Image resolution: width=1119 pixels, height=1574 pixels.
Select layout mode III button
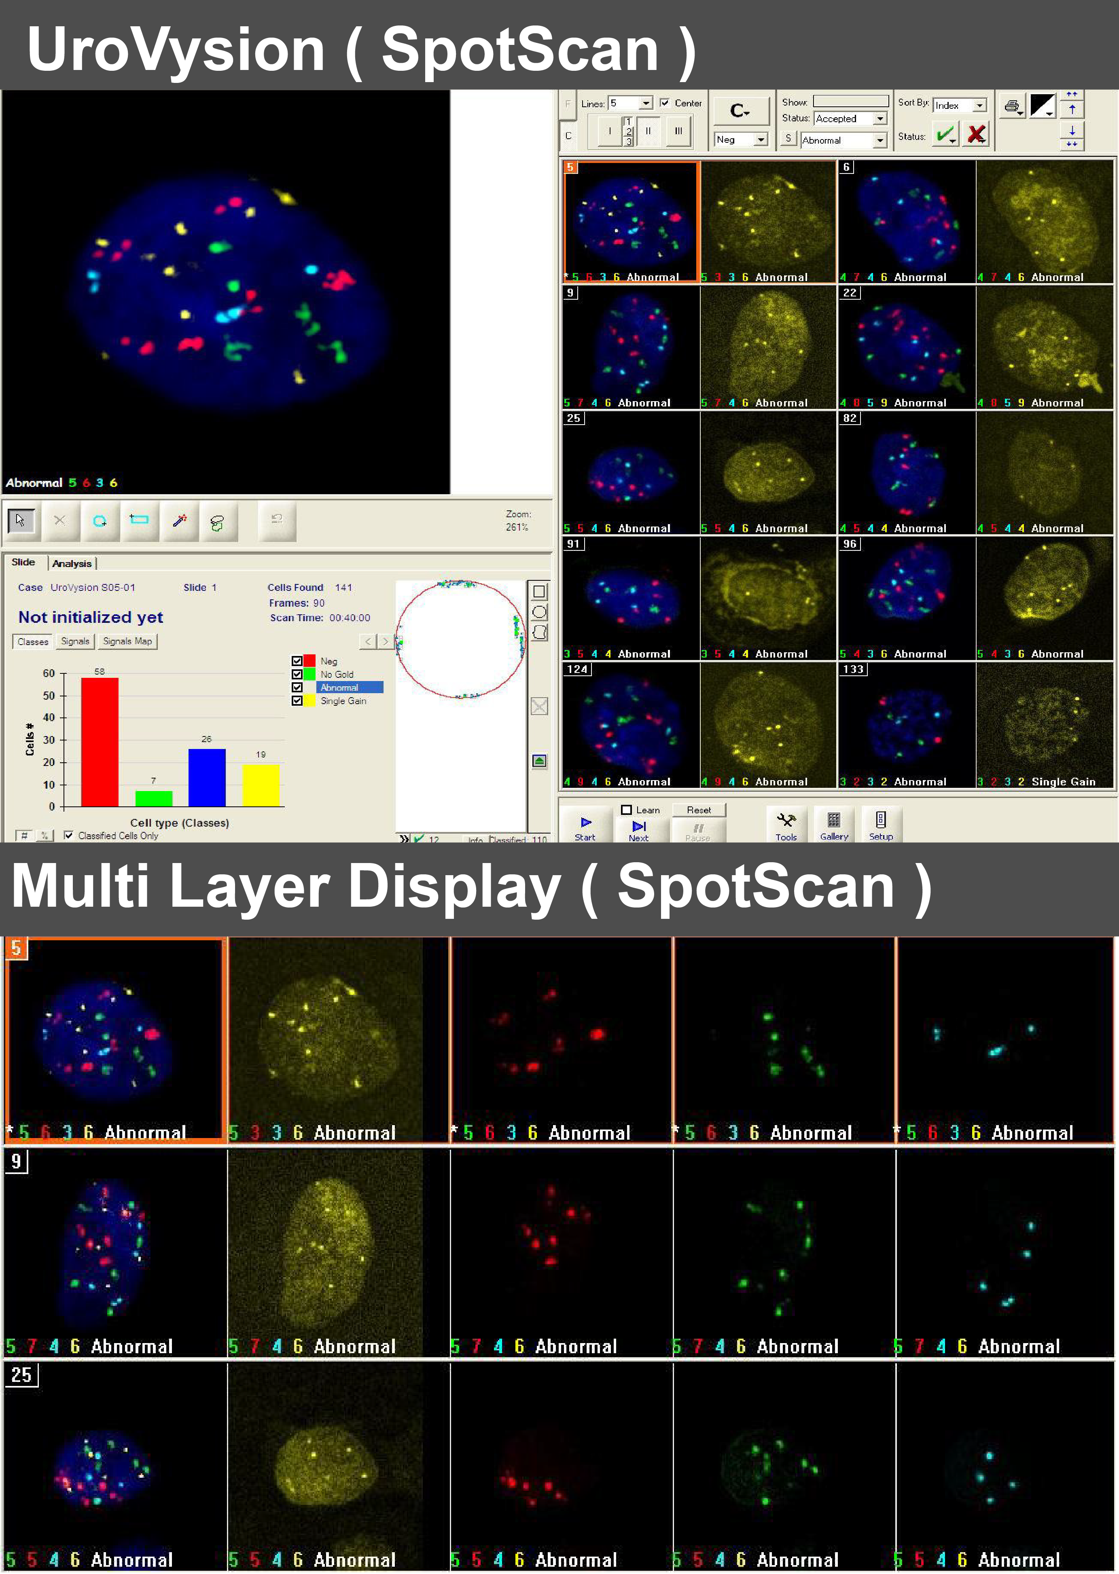click(x=679, y=131)
